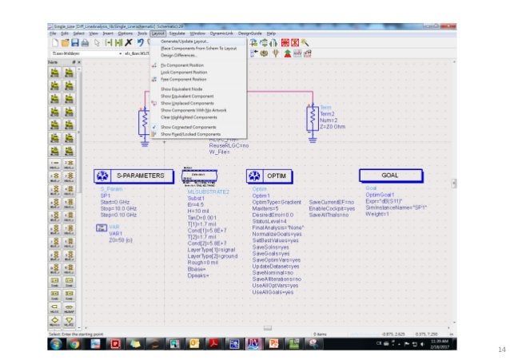Toggle Show Connected Components checked item
Viewport: 510px width, 360px height.
(x=189, y=127)
